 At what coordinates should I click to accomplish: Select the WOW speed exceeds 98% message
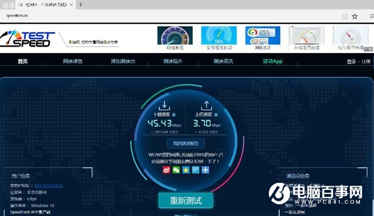[x=186, y=155]
